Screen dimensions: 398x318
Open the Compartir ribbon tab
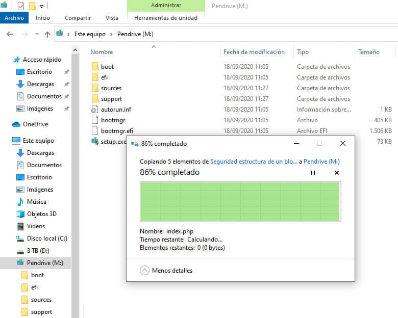(x=78, y=18)
